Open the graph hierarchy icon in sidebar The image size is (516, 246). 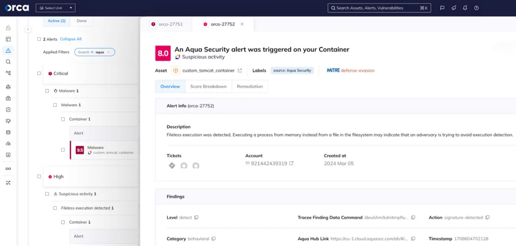(8, 73)
